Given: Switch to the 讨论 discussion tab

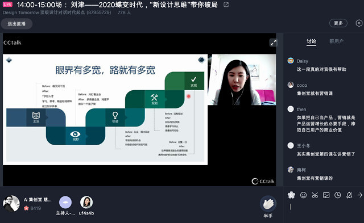Looking at the screenshot, I should pyautogui.click(x=311, y=41).
